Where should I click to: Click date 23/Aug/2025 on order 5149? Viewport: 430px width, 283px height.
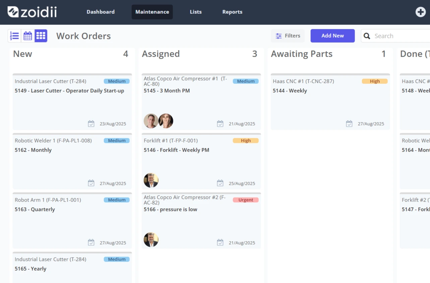tap(113, 124)
